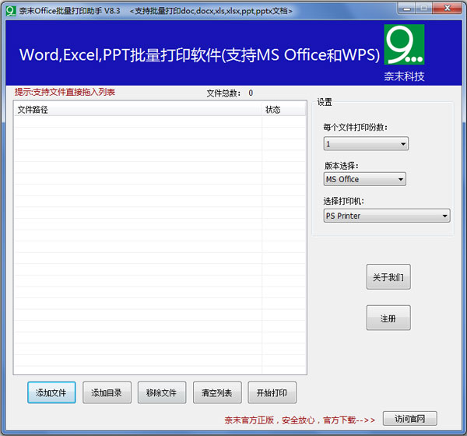Click the red hint 提示:支持文件直接拖入列表

point(65,92)
